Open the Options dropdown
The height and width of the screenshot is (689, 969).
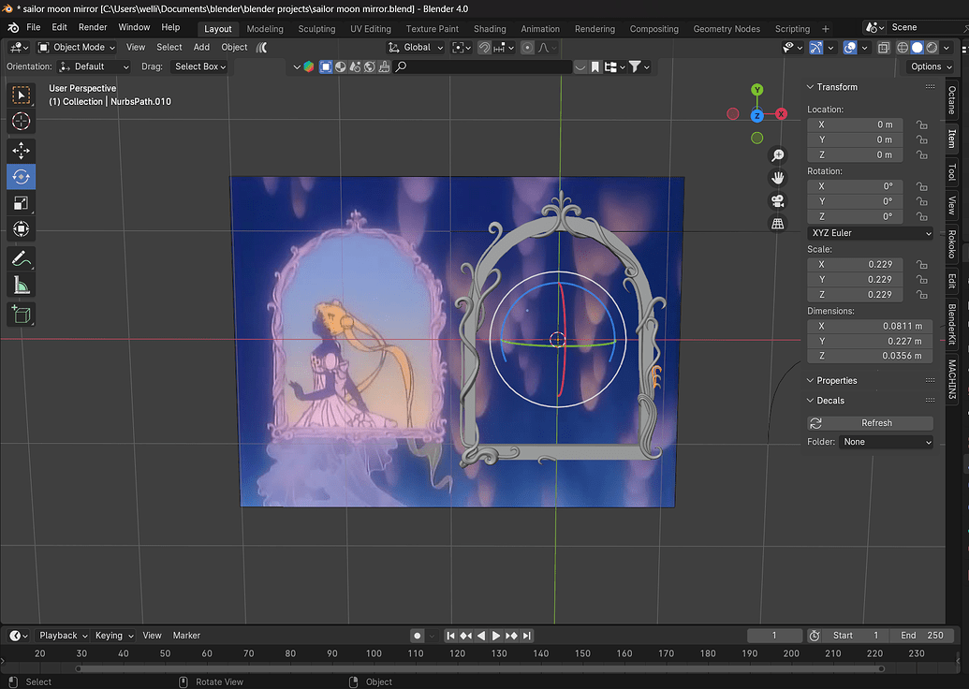(x=931, y=66)
